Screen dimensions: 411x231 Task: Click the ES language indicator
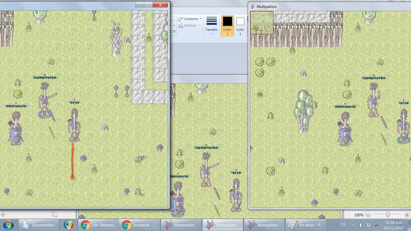(343, 225)
